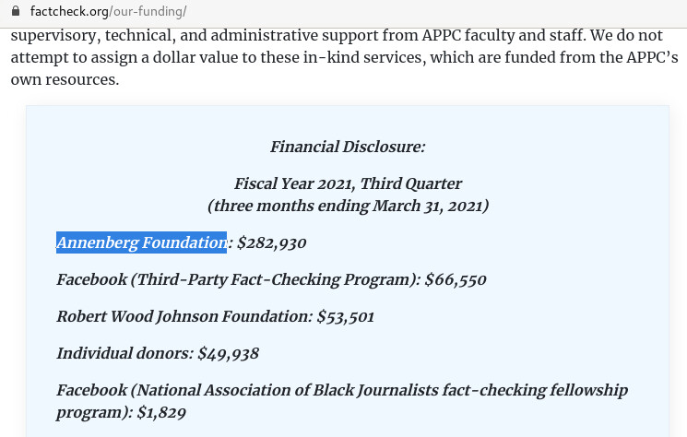Click the $66,550 amount
Viewport: 687px width, 437px height.
(x=456, y=279)
